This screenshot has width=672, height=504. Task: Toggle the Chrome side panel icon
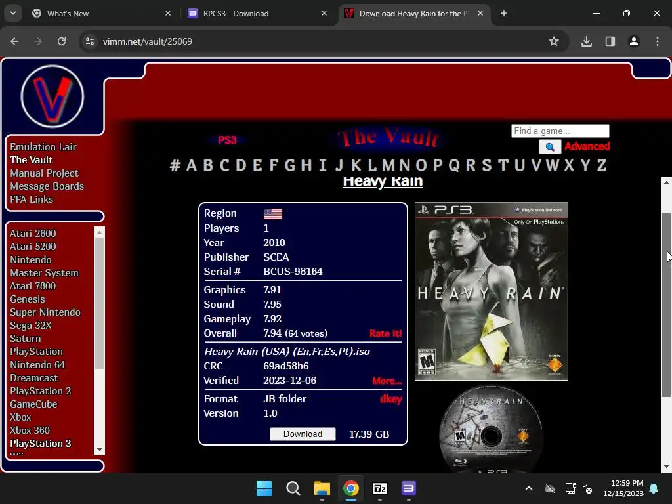(x=610, y=41)
